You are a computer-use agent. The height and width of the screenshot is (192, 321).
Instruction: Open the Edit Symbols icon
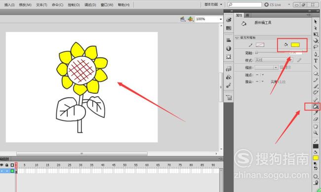tap(191, 19)
